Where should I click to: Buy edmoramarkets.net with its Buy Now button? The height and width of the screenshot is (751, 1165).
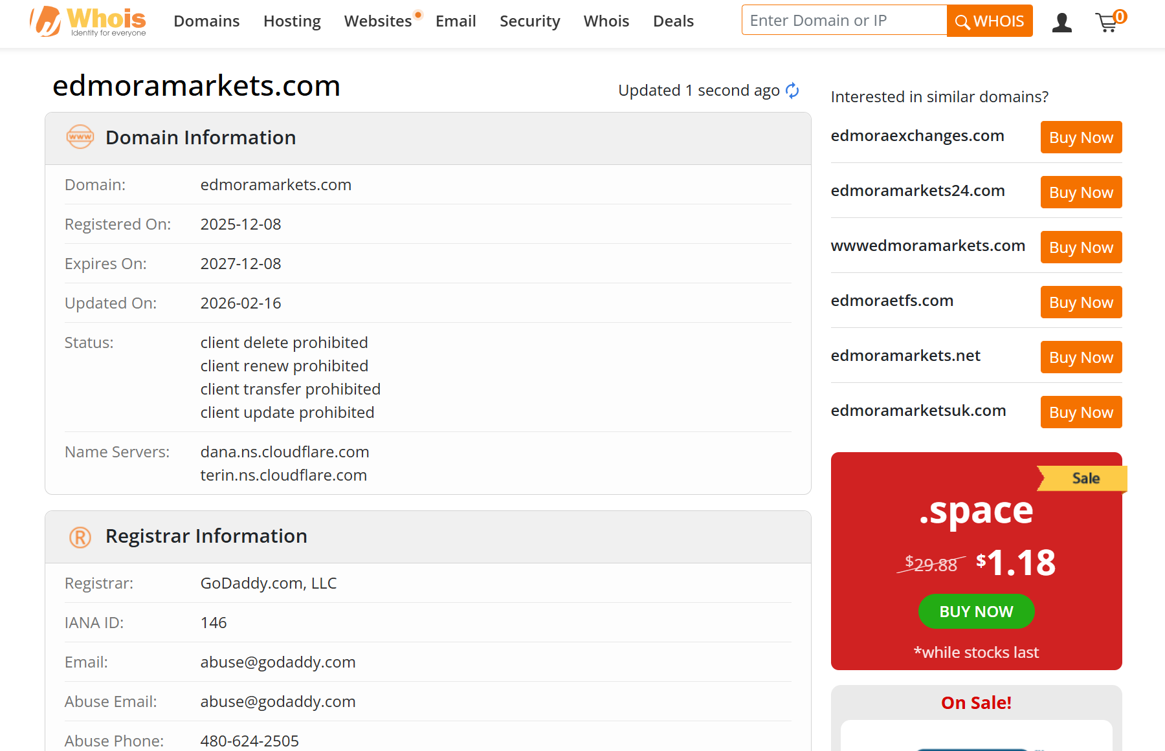(1081, 357)
